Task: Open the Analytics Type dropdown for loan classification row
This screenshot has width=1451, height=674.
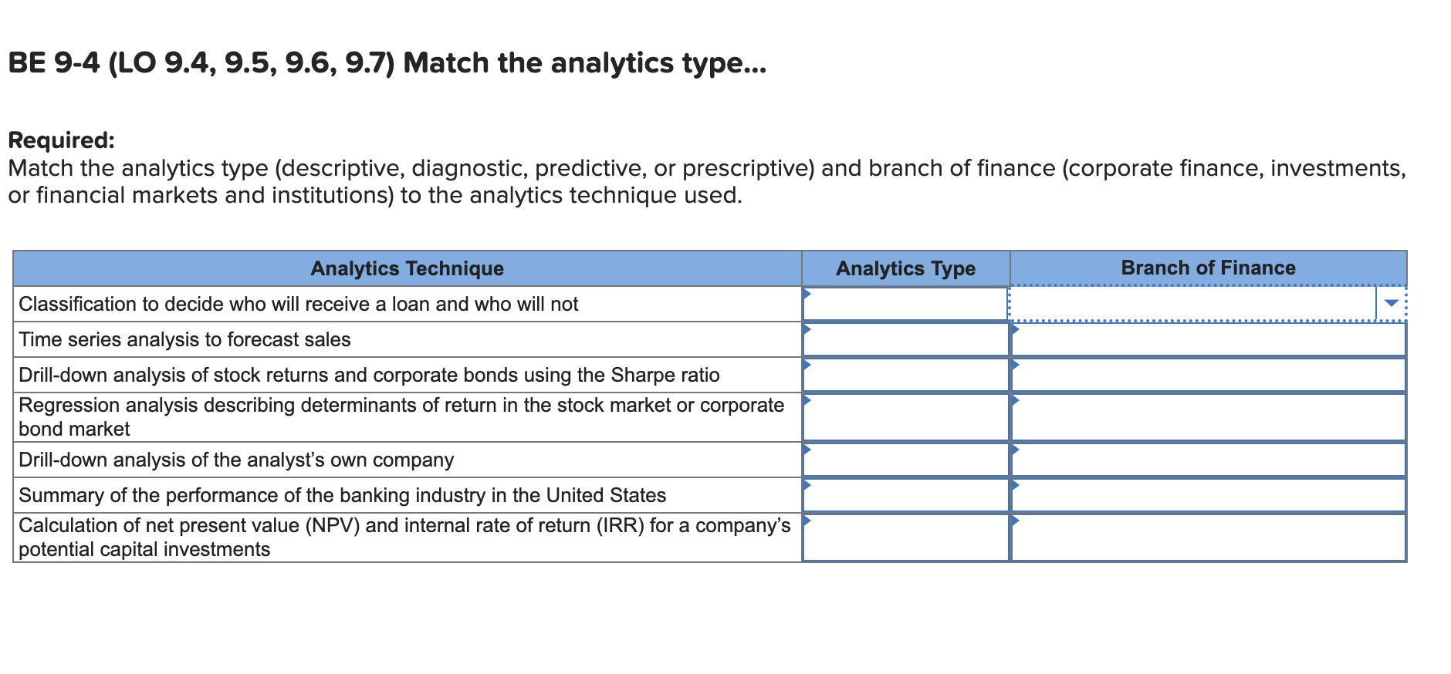Action: coord(807,295)
